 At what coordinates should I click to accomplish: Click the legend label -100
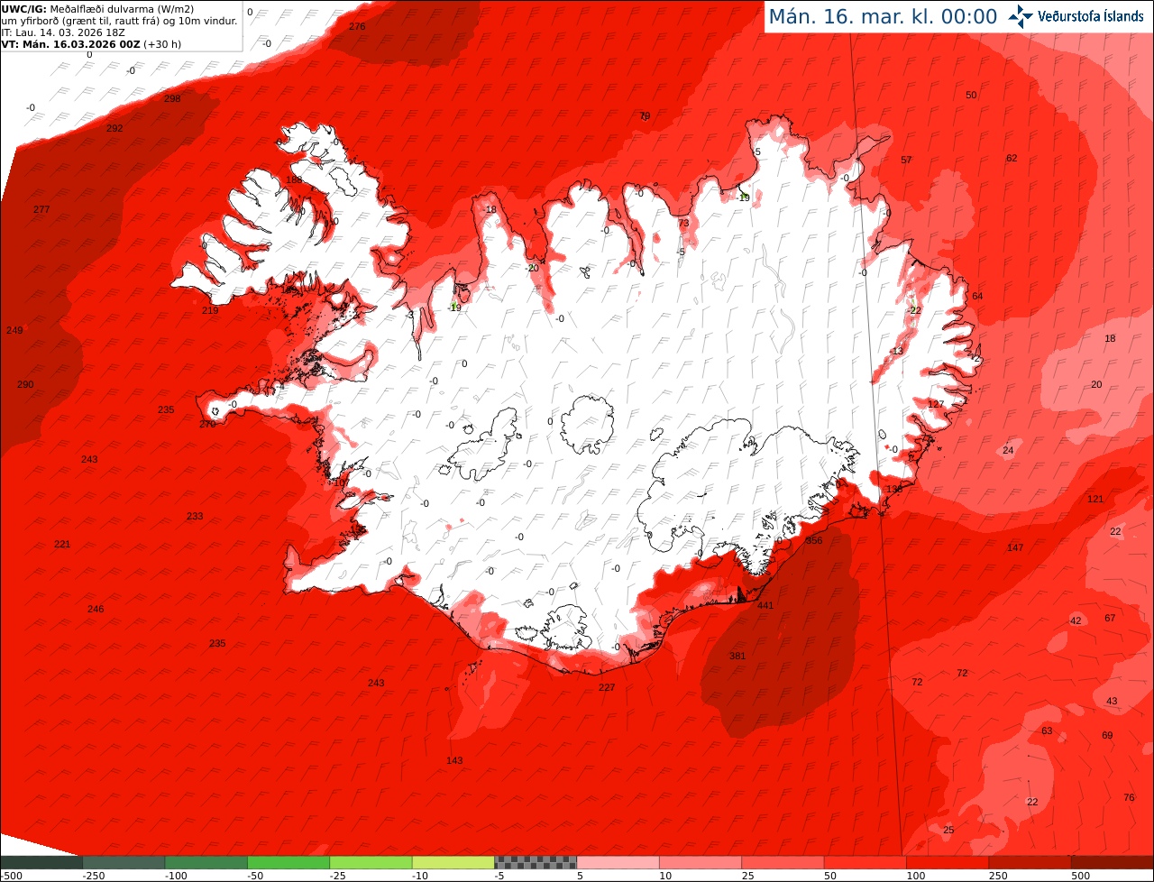176,876
